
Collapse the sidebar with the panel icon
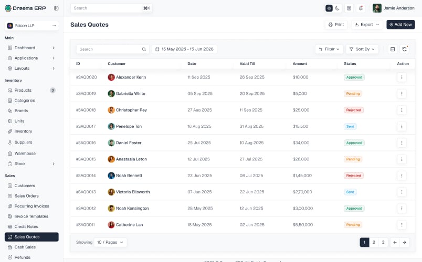click(56, 8)
